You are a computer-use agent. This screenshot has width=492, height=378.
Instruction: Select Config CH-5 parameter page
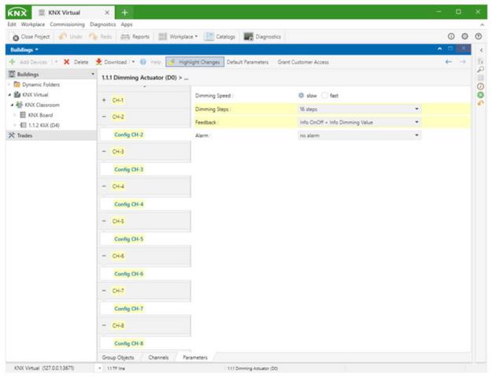128,239
